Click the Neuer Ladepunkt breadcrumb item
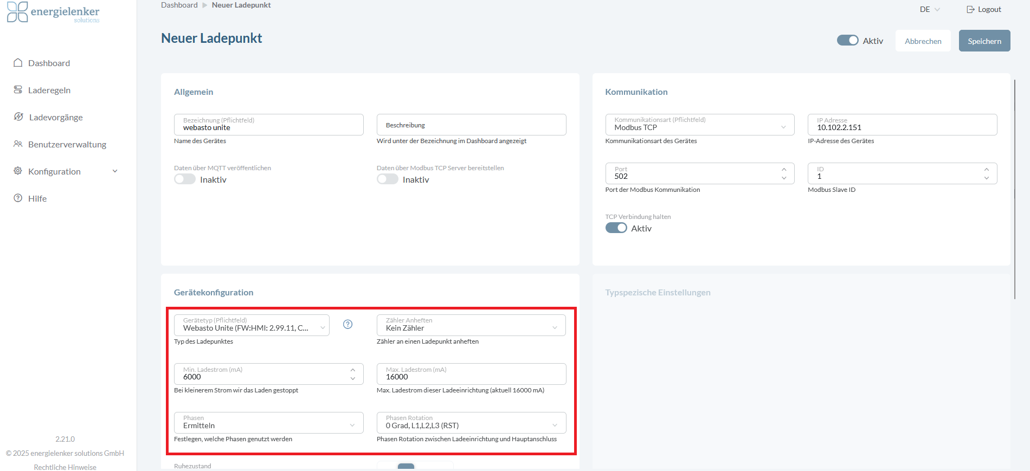The image size is (1030, 471). 241,5
